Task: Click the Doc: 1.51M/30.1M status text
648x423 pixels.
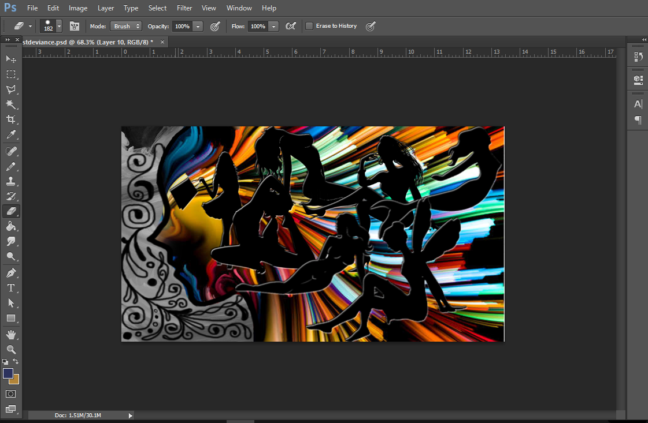Action: 77,415
